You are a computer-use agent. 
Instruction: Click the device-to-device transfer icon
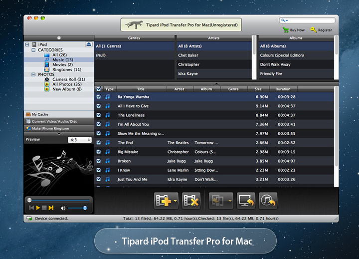[218, 201]
